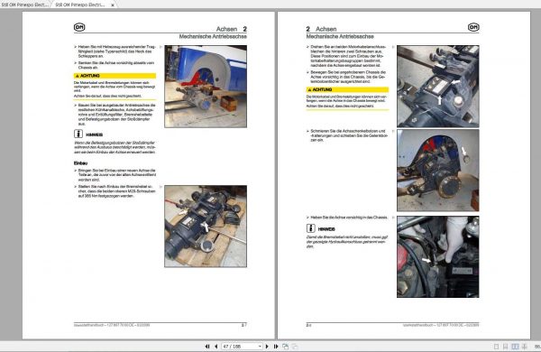This screenshot has width=541, height=352.
Task: Click the photo of the blue tractor chassis
Action: 206,87
